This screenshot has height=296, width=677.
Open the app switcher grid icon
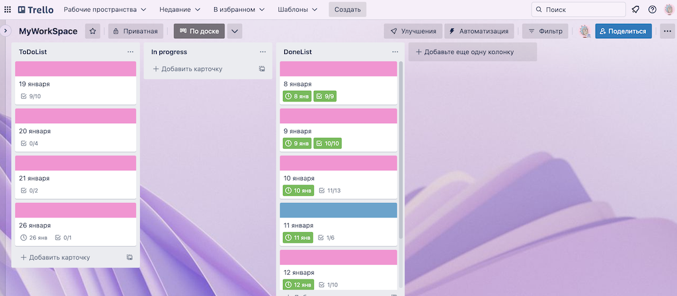[8, 9]
